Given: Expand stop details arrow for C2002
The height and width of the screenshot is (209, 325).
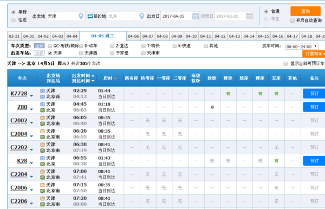Looking at the screenshot, I should click(31, 123).
